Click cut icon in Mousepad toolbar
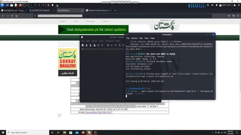The height and width of the screenshot is (135, 241). (x=116, y=45)
